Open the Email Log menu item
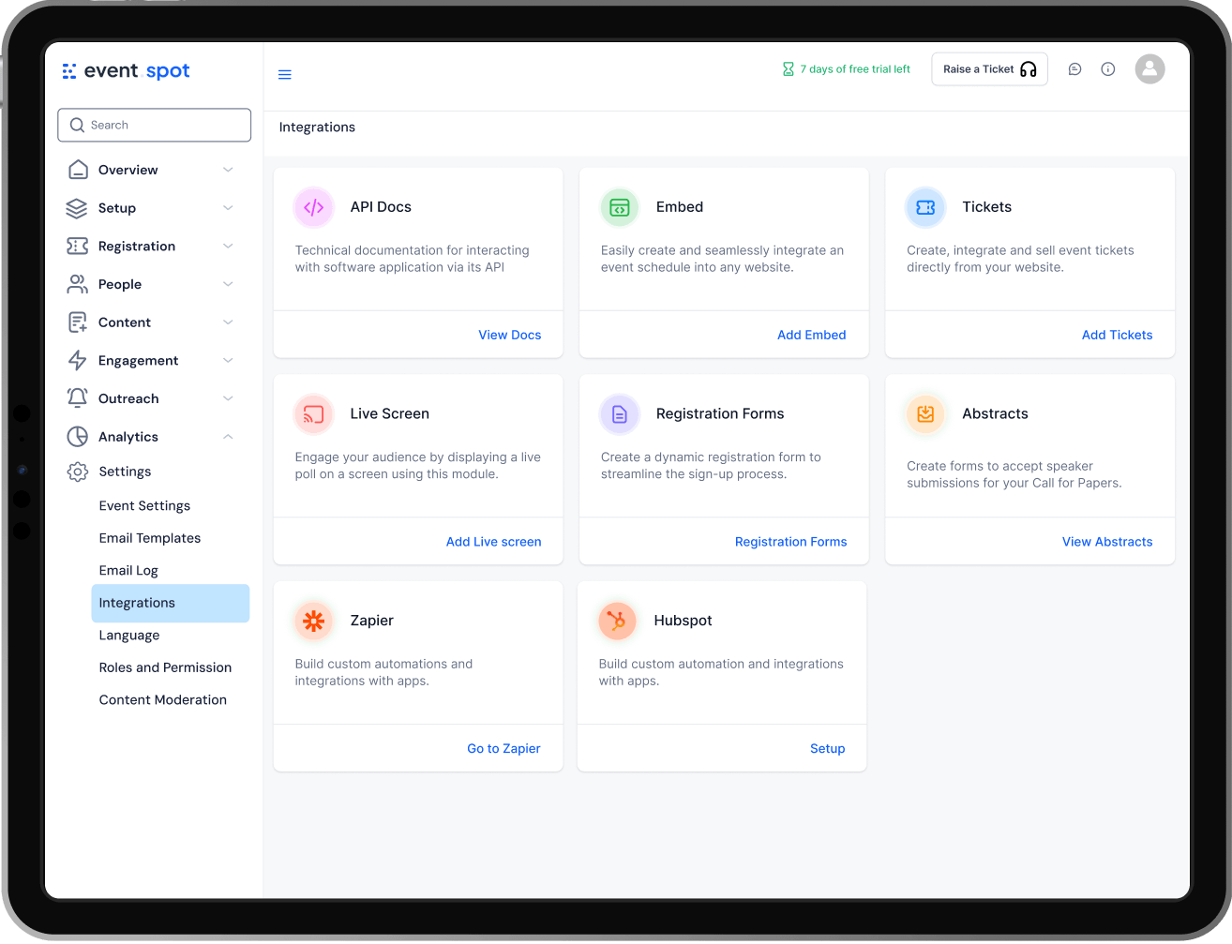 [128, 571]
